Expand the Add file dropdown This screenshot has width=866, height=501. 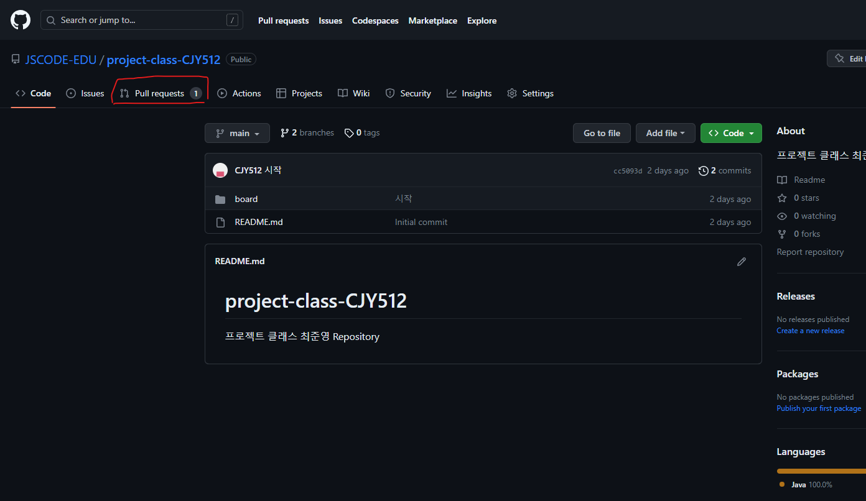pyautogui.click(x=665, y=133)
